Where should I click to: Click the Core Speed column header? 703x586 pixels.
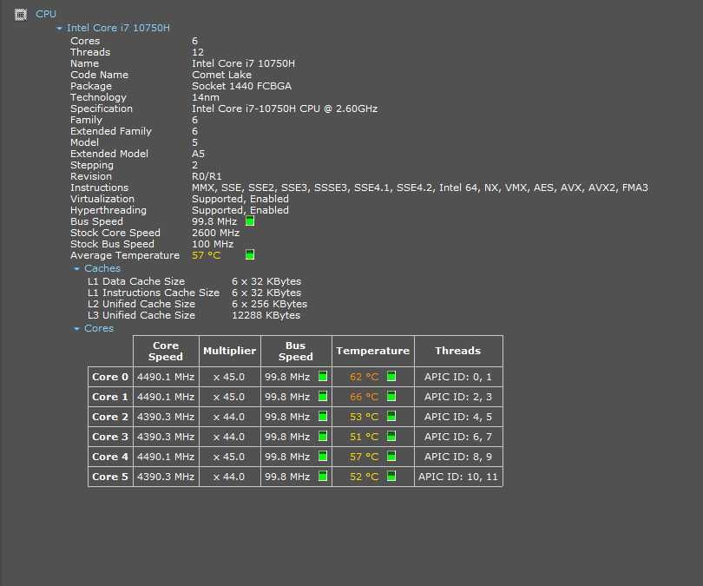[x=166, y=351]
